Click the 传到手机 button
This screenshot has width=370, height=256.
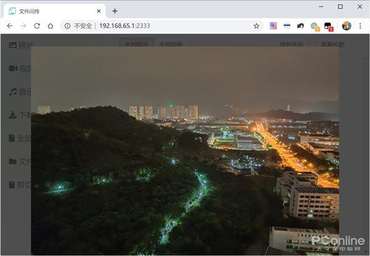coord(292,44)
